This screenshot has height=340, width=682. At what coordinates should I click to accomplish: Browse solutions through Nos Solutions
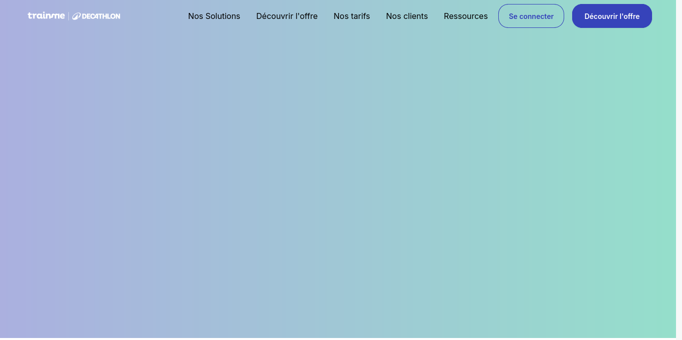(214, 16)
